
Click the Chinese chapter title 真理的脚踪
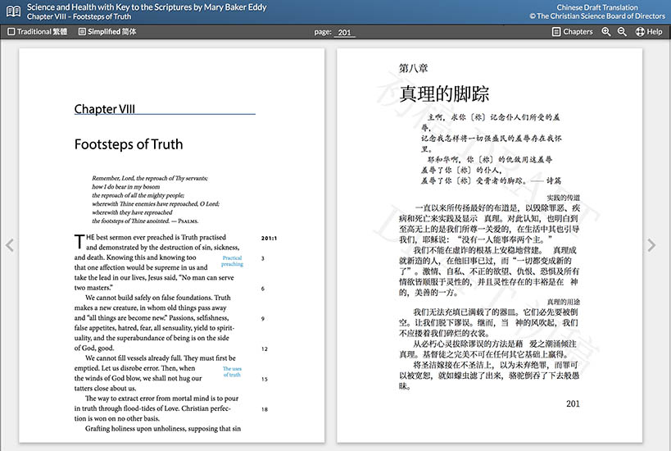[x=438, y=93]
